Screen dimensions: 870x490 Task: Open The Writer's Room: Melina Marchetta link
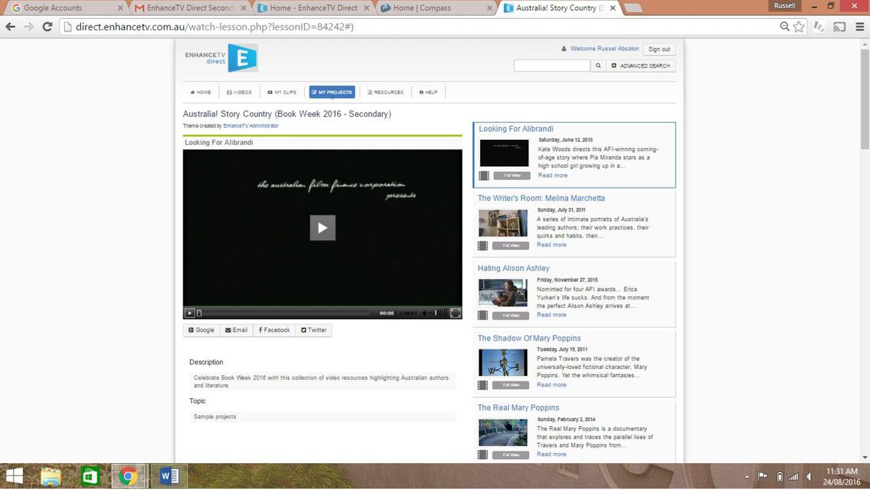[x=541, y=198]
